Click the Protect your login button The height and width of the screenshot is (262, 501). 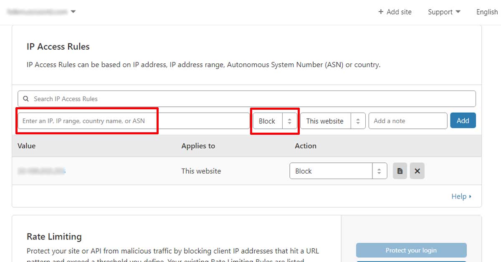411,250
